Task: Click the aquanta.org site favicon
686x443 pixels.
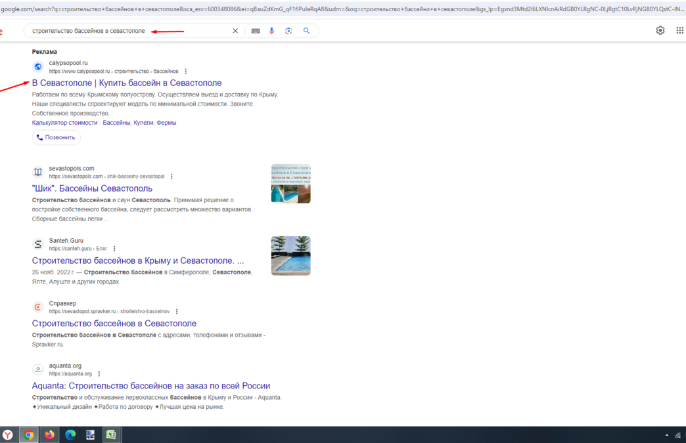Action: pos(38,369)
